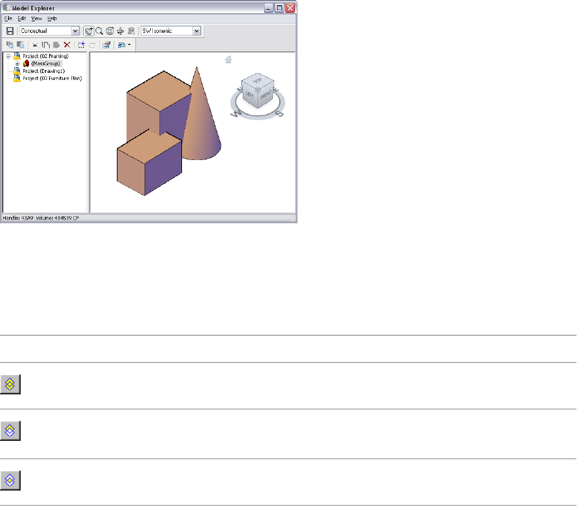
Task: Click the front lower box mass element
Action: click(x=149, y=163)
